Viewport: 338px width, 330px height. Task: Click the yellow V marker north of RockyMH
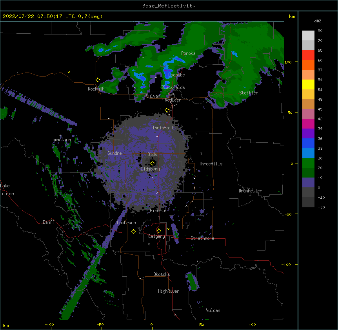click(69, 72)
